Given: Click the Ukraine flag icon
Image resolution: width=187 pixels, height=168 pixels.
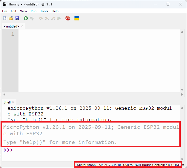Looking at the screenshot, I should [77, 18].
